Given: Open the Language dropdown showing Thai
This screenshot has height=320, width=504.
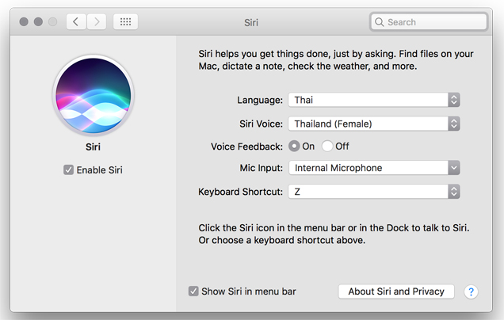Looking at the screenshot, I should click(374, 100).
